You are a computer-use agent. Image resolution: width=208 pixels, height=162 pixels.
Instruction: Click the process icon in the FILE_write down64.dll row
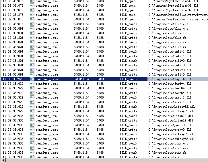[32, 93]
